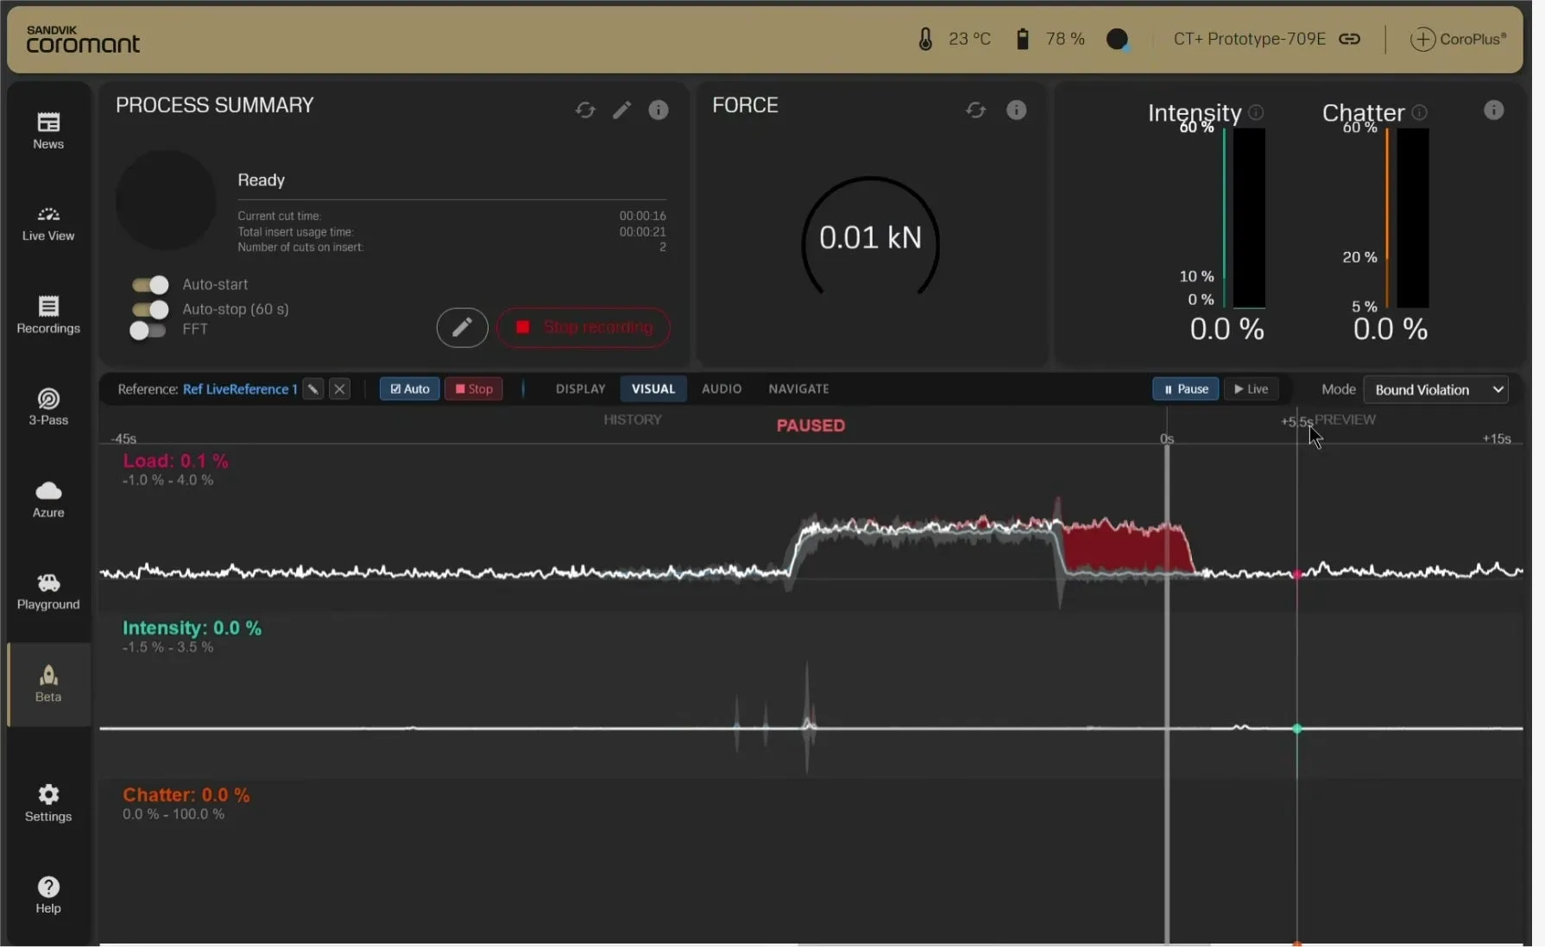Screen dimensions: 1545x947
Task: Click the Process Summary refresh icon
Action: point(585,110)
